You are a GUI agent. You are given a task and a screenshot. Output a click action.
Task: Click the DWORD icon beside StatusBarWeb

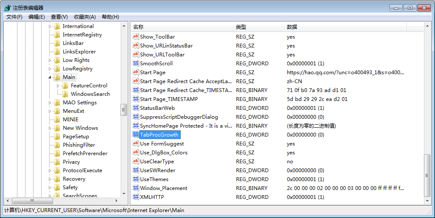click(136, 108)
